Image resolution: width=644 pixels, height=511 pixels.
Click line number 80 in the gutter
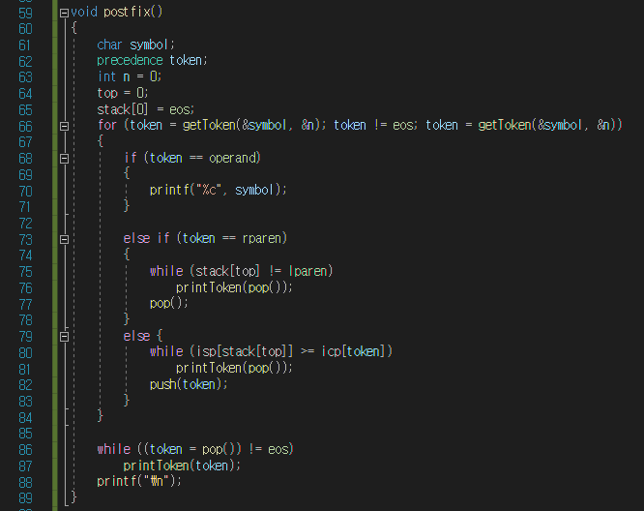(25, 352)
